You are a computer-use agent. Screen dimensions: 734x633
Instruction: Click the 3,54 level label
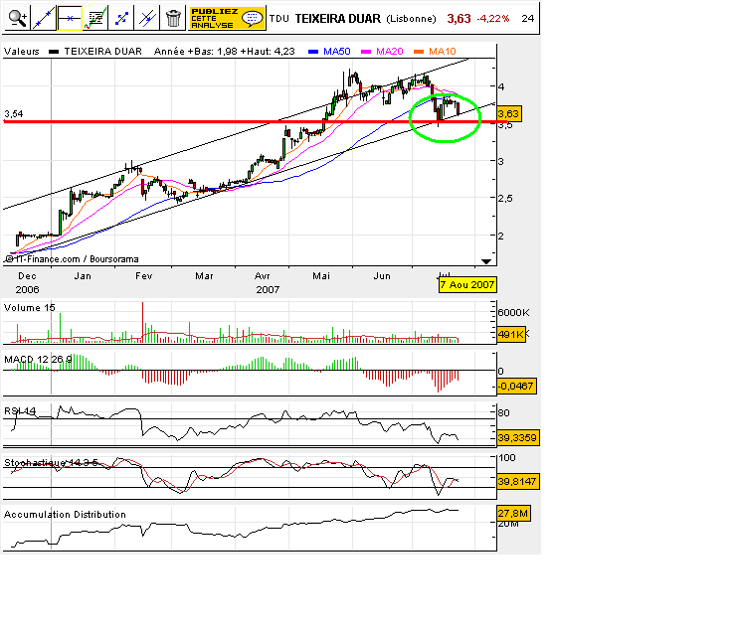click(x=14, y=113)
